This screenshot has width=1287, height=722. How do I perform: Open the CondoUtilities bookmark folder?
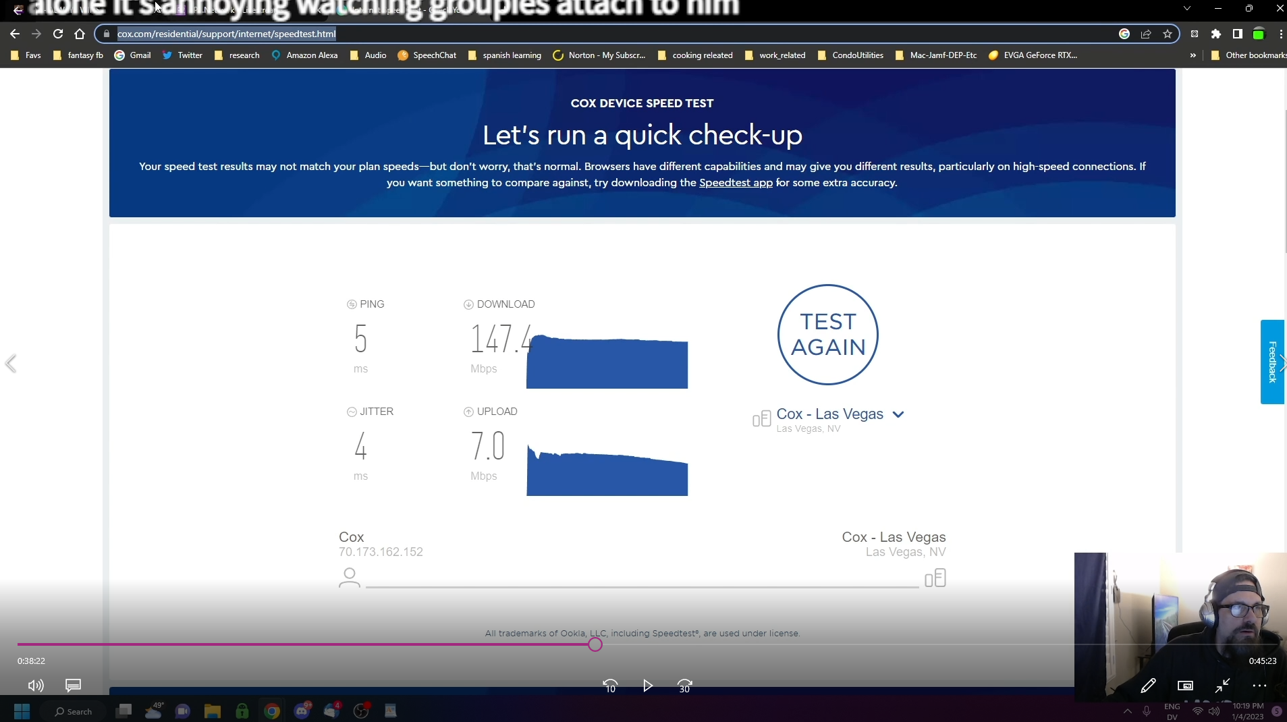pyautogui.click(x=850, y=55)
